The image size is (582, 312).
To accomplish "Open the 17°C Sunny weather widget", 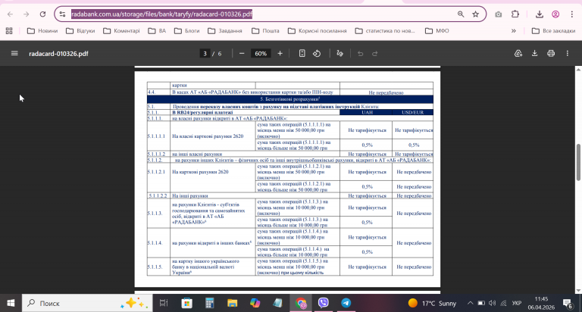I will tap(432, 303).
